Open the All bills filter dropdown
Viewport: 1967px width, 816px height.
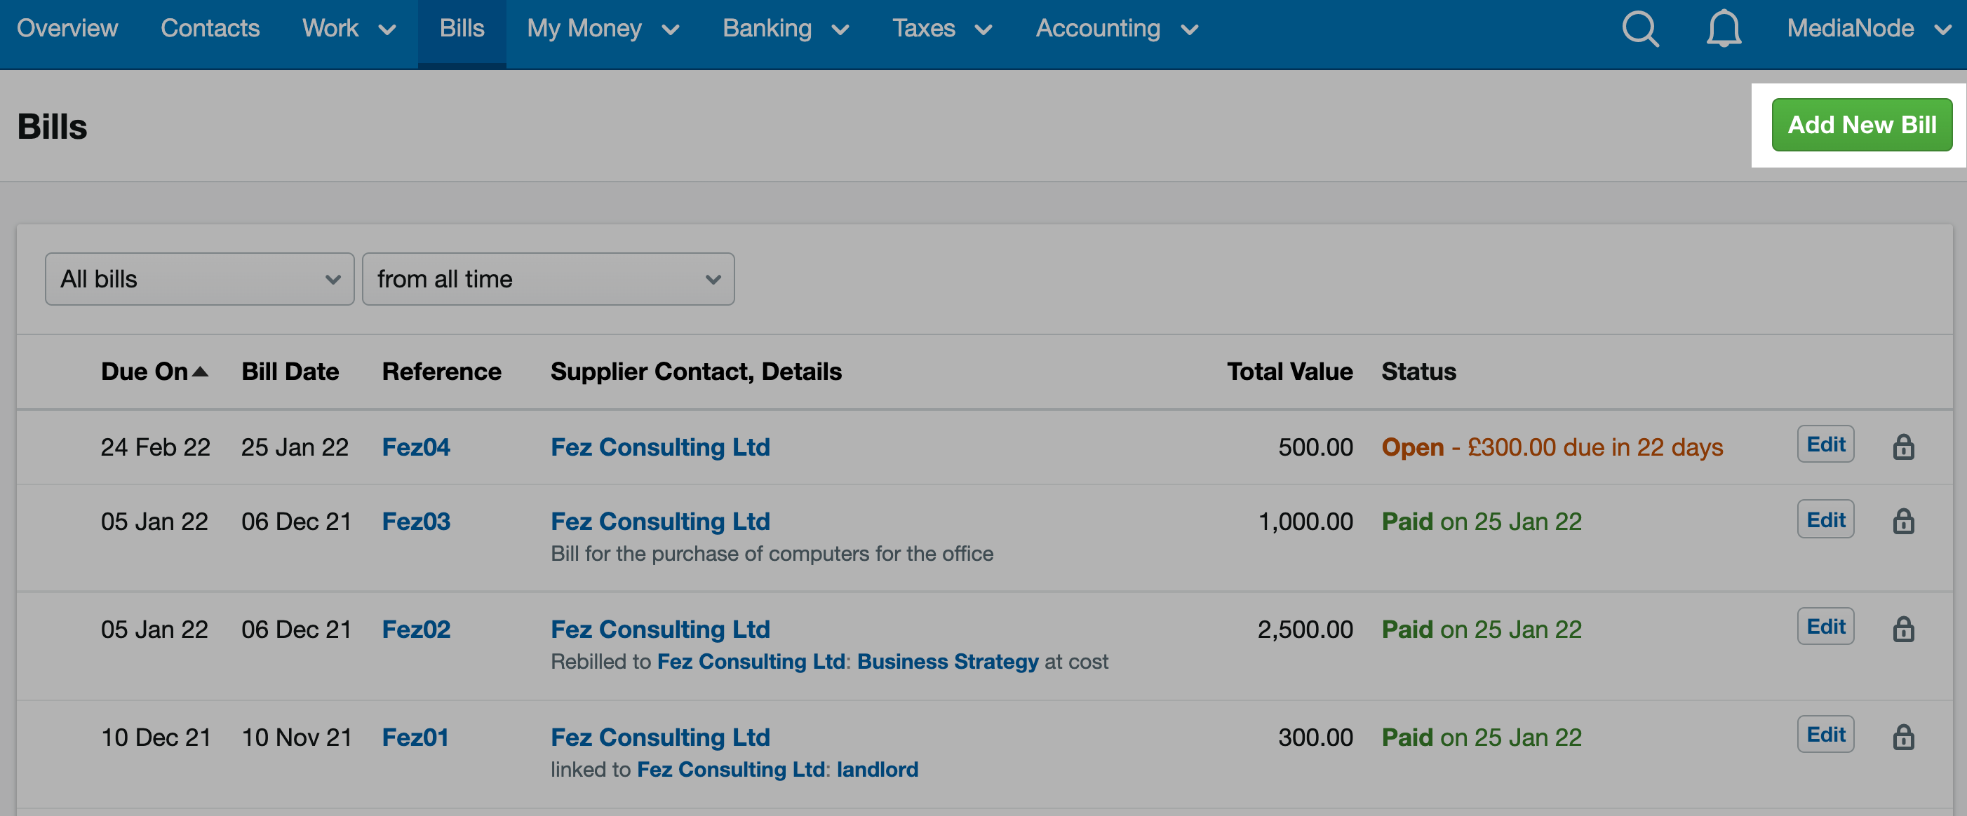click(x=199, y=280)
